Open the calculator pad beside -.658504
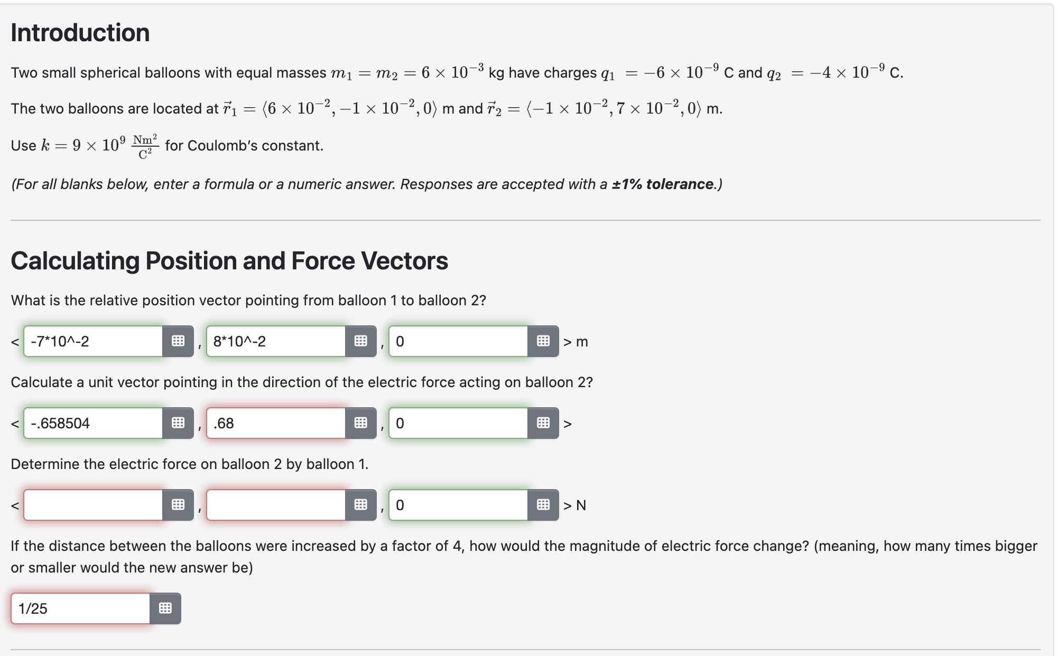The height and width of the screenshot is (656, 1058). [x=178, y=423]
